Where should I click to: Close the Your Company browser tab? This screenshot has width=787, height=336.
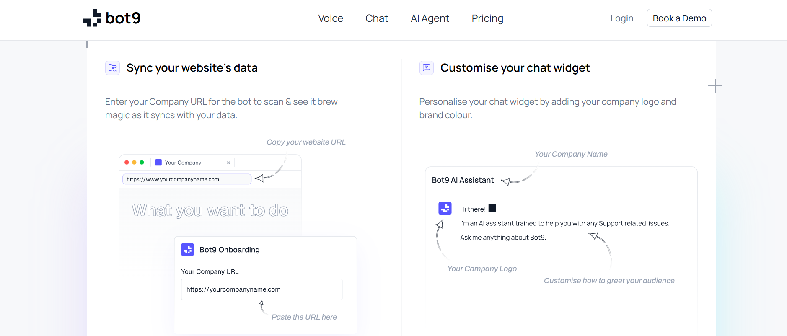click(228, 163)
